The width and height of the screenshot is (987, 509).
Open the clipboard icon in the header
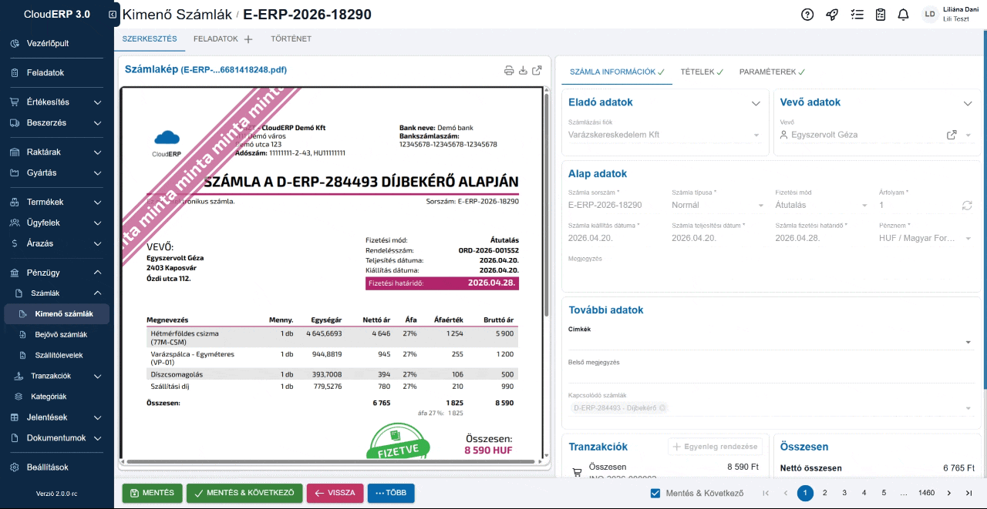coord(880,15)
